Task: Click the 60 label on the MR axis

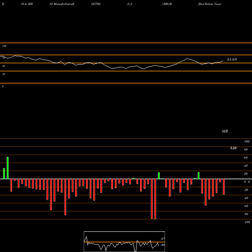Action: click(246, 158)
